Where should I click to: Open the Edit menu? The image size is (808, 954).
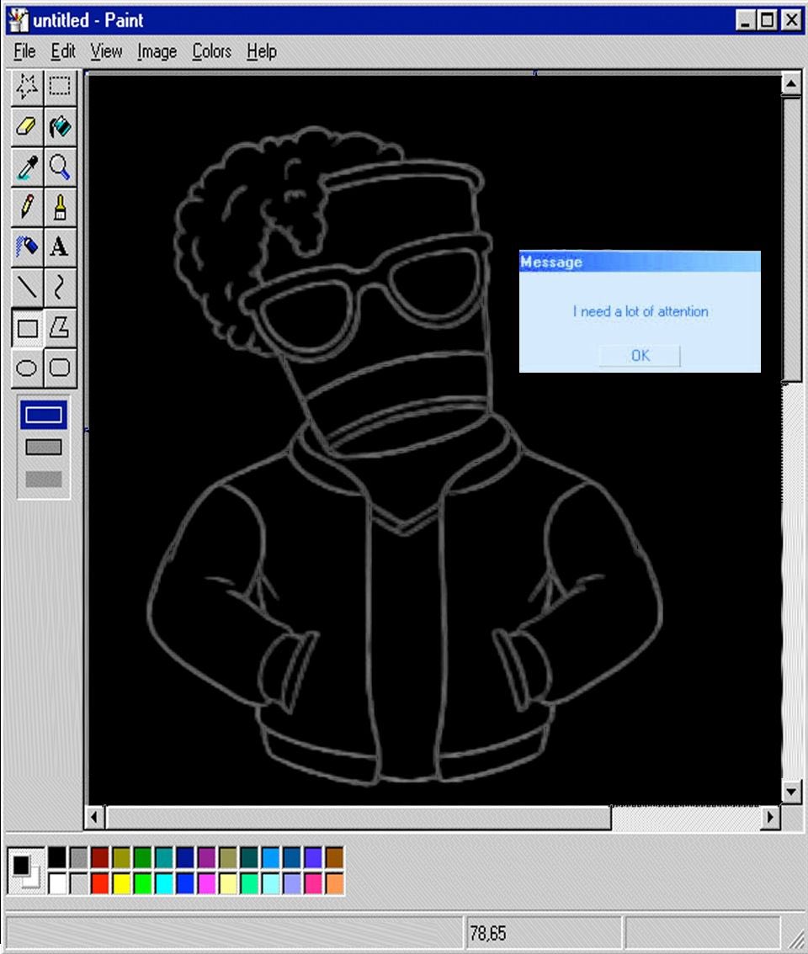click(x=63, y=51)
